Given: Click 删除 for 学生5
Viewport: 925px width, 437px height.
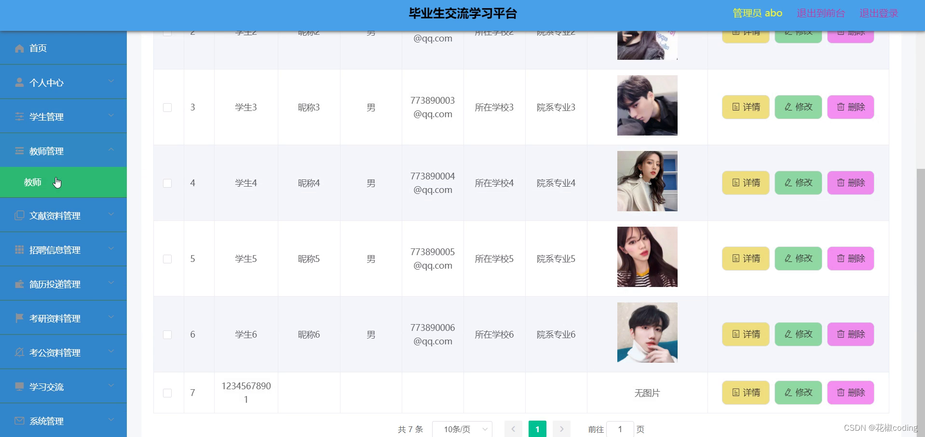Looking at the screenshot, I should tap(851, 259).
